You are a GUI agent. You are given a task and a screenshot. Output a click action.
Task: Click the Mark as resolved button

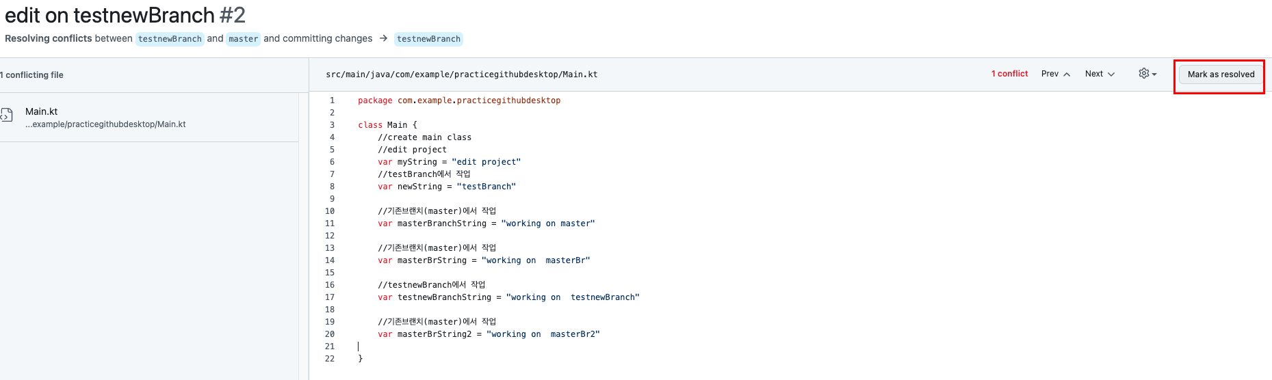(1221, 74)
